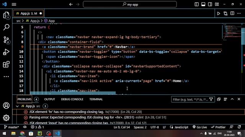Go forward with the right arrow
The image size is (245, 137).
[x=78, y=4]
